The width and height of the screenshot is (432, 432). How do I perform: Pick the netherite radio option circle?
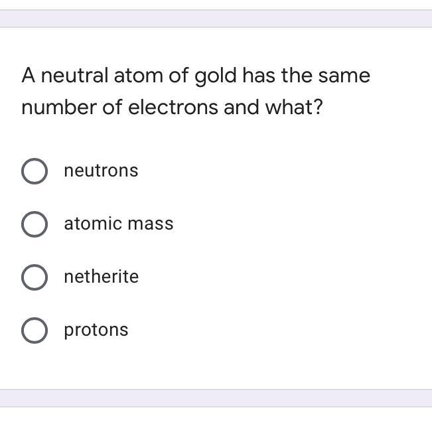click(x=35, y=277)
